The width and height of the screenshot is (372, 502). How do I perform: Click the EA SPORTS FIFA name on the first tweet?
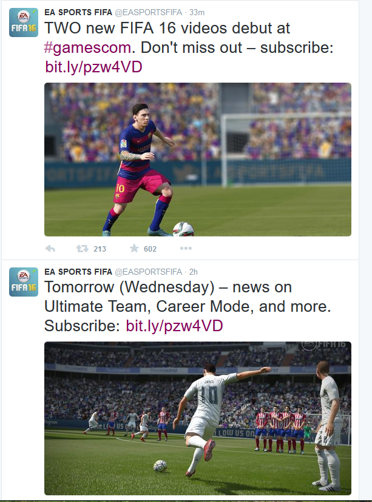78,13
